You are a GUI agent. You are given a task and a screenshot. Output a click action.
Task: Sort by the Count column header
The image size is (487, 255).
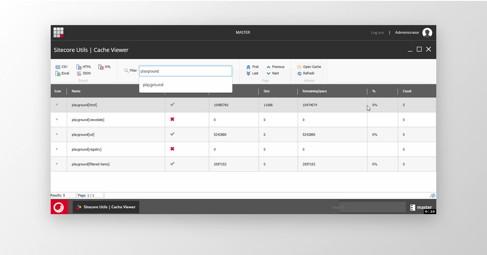point(407,91)
